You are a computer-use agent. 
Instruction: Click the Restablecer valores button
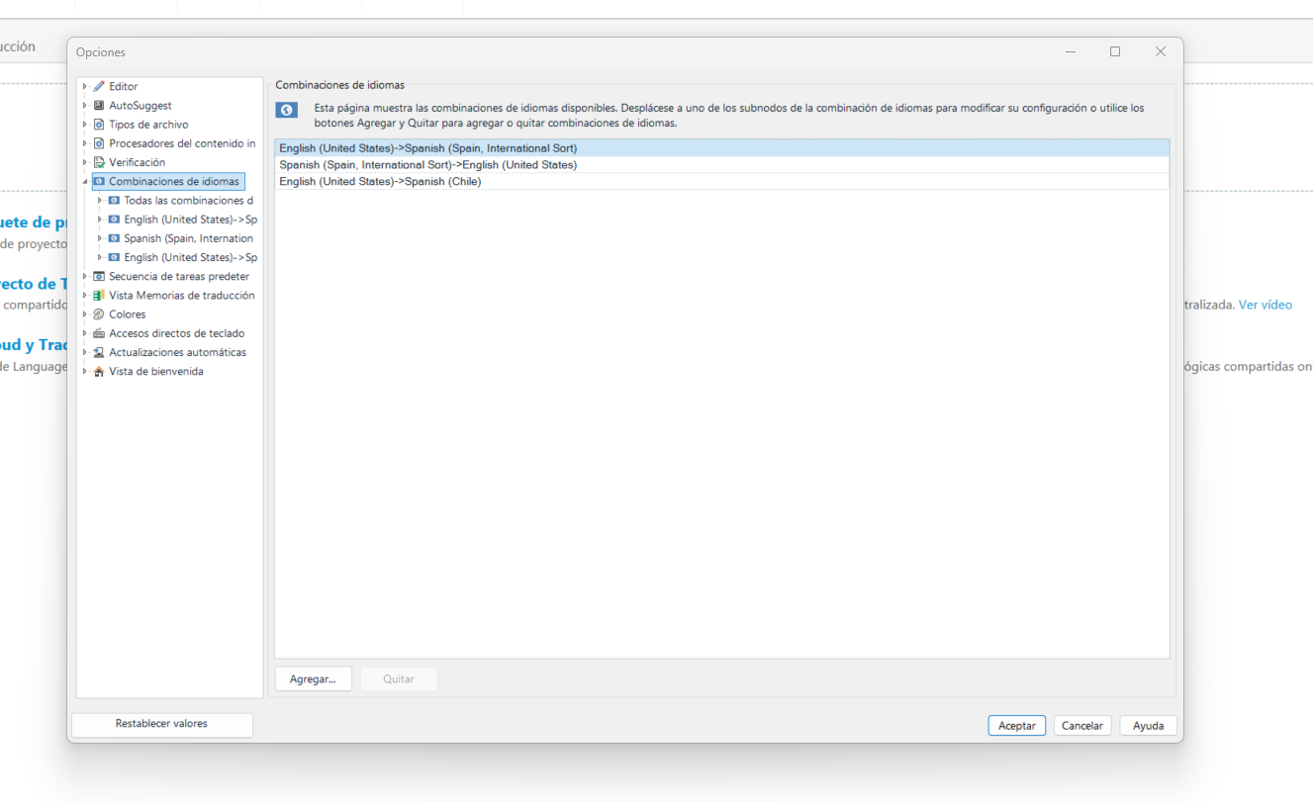pos(161,724)
